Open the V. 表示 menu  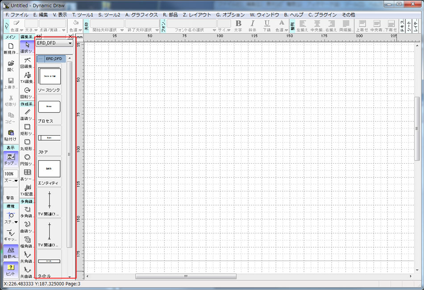click(x=60, y=15)
